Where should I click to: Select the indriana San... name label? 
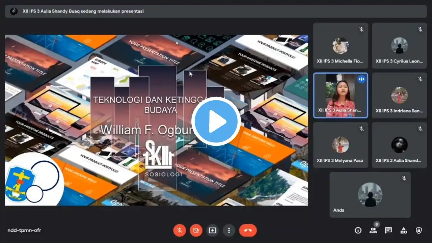click(399, 111)
